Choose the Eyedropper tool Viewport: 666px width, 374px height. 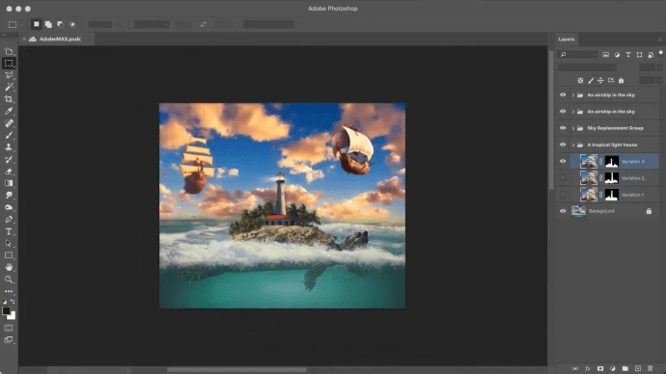coord(9,111)
